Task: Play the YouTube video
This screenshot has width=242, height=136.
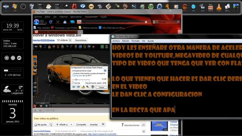Action: click(35, 110)
